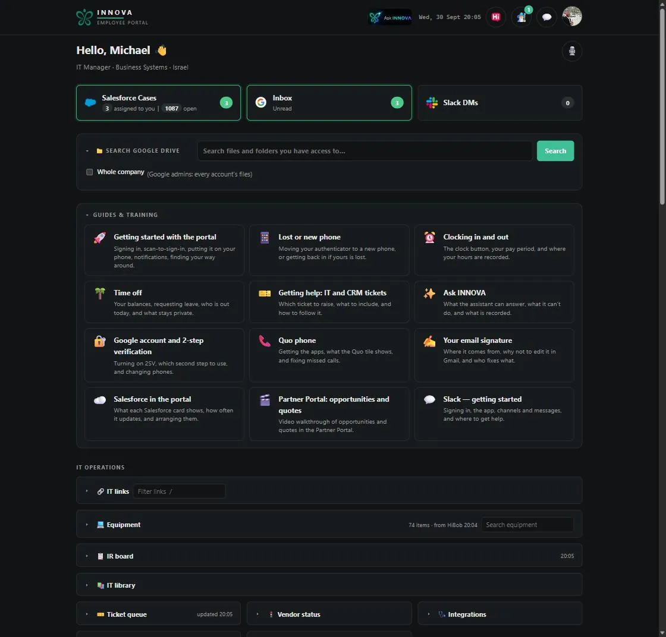The height and width of the screenshot is (637, 666).
Task: Open the Clocking in and out guide
Action: [494, 250]
